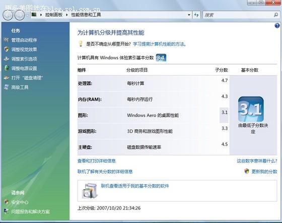
Task: Expand the arrow before 控制面板 breadcrumb
Action: (41, 15)
